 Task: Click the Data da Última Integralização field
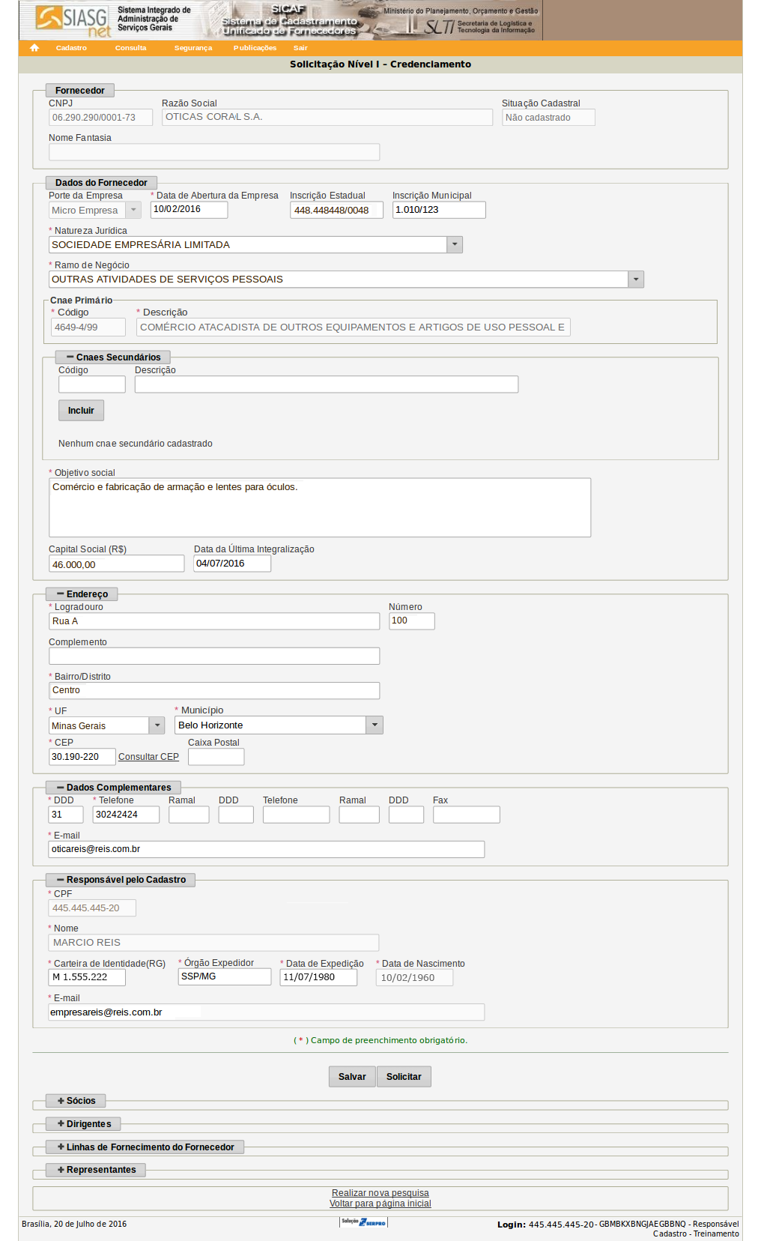coord(232,564)
